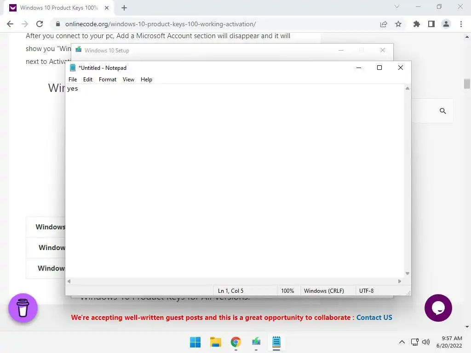Viewport: 471px width, 353px height.
Task: Open File Explorer from taskbar
Action: coord(215,342)
